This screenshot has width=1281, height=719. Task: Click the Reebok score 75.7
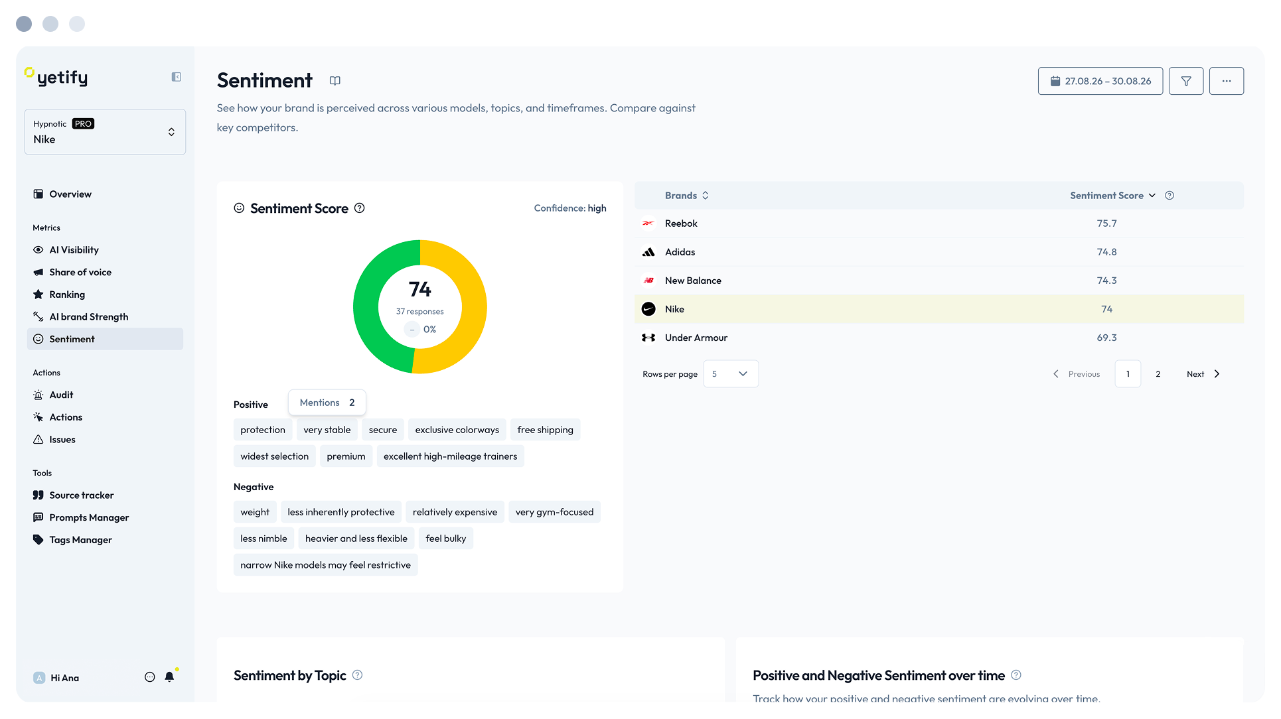tap(1106, 224)
